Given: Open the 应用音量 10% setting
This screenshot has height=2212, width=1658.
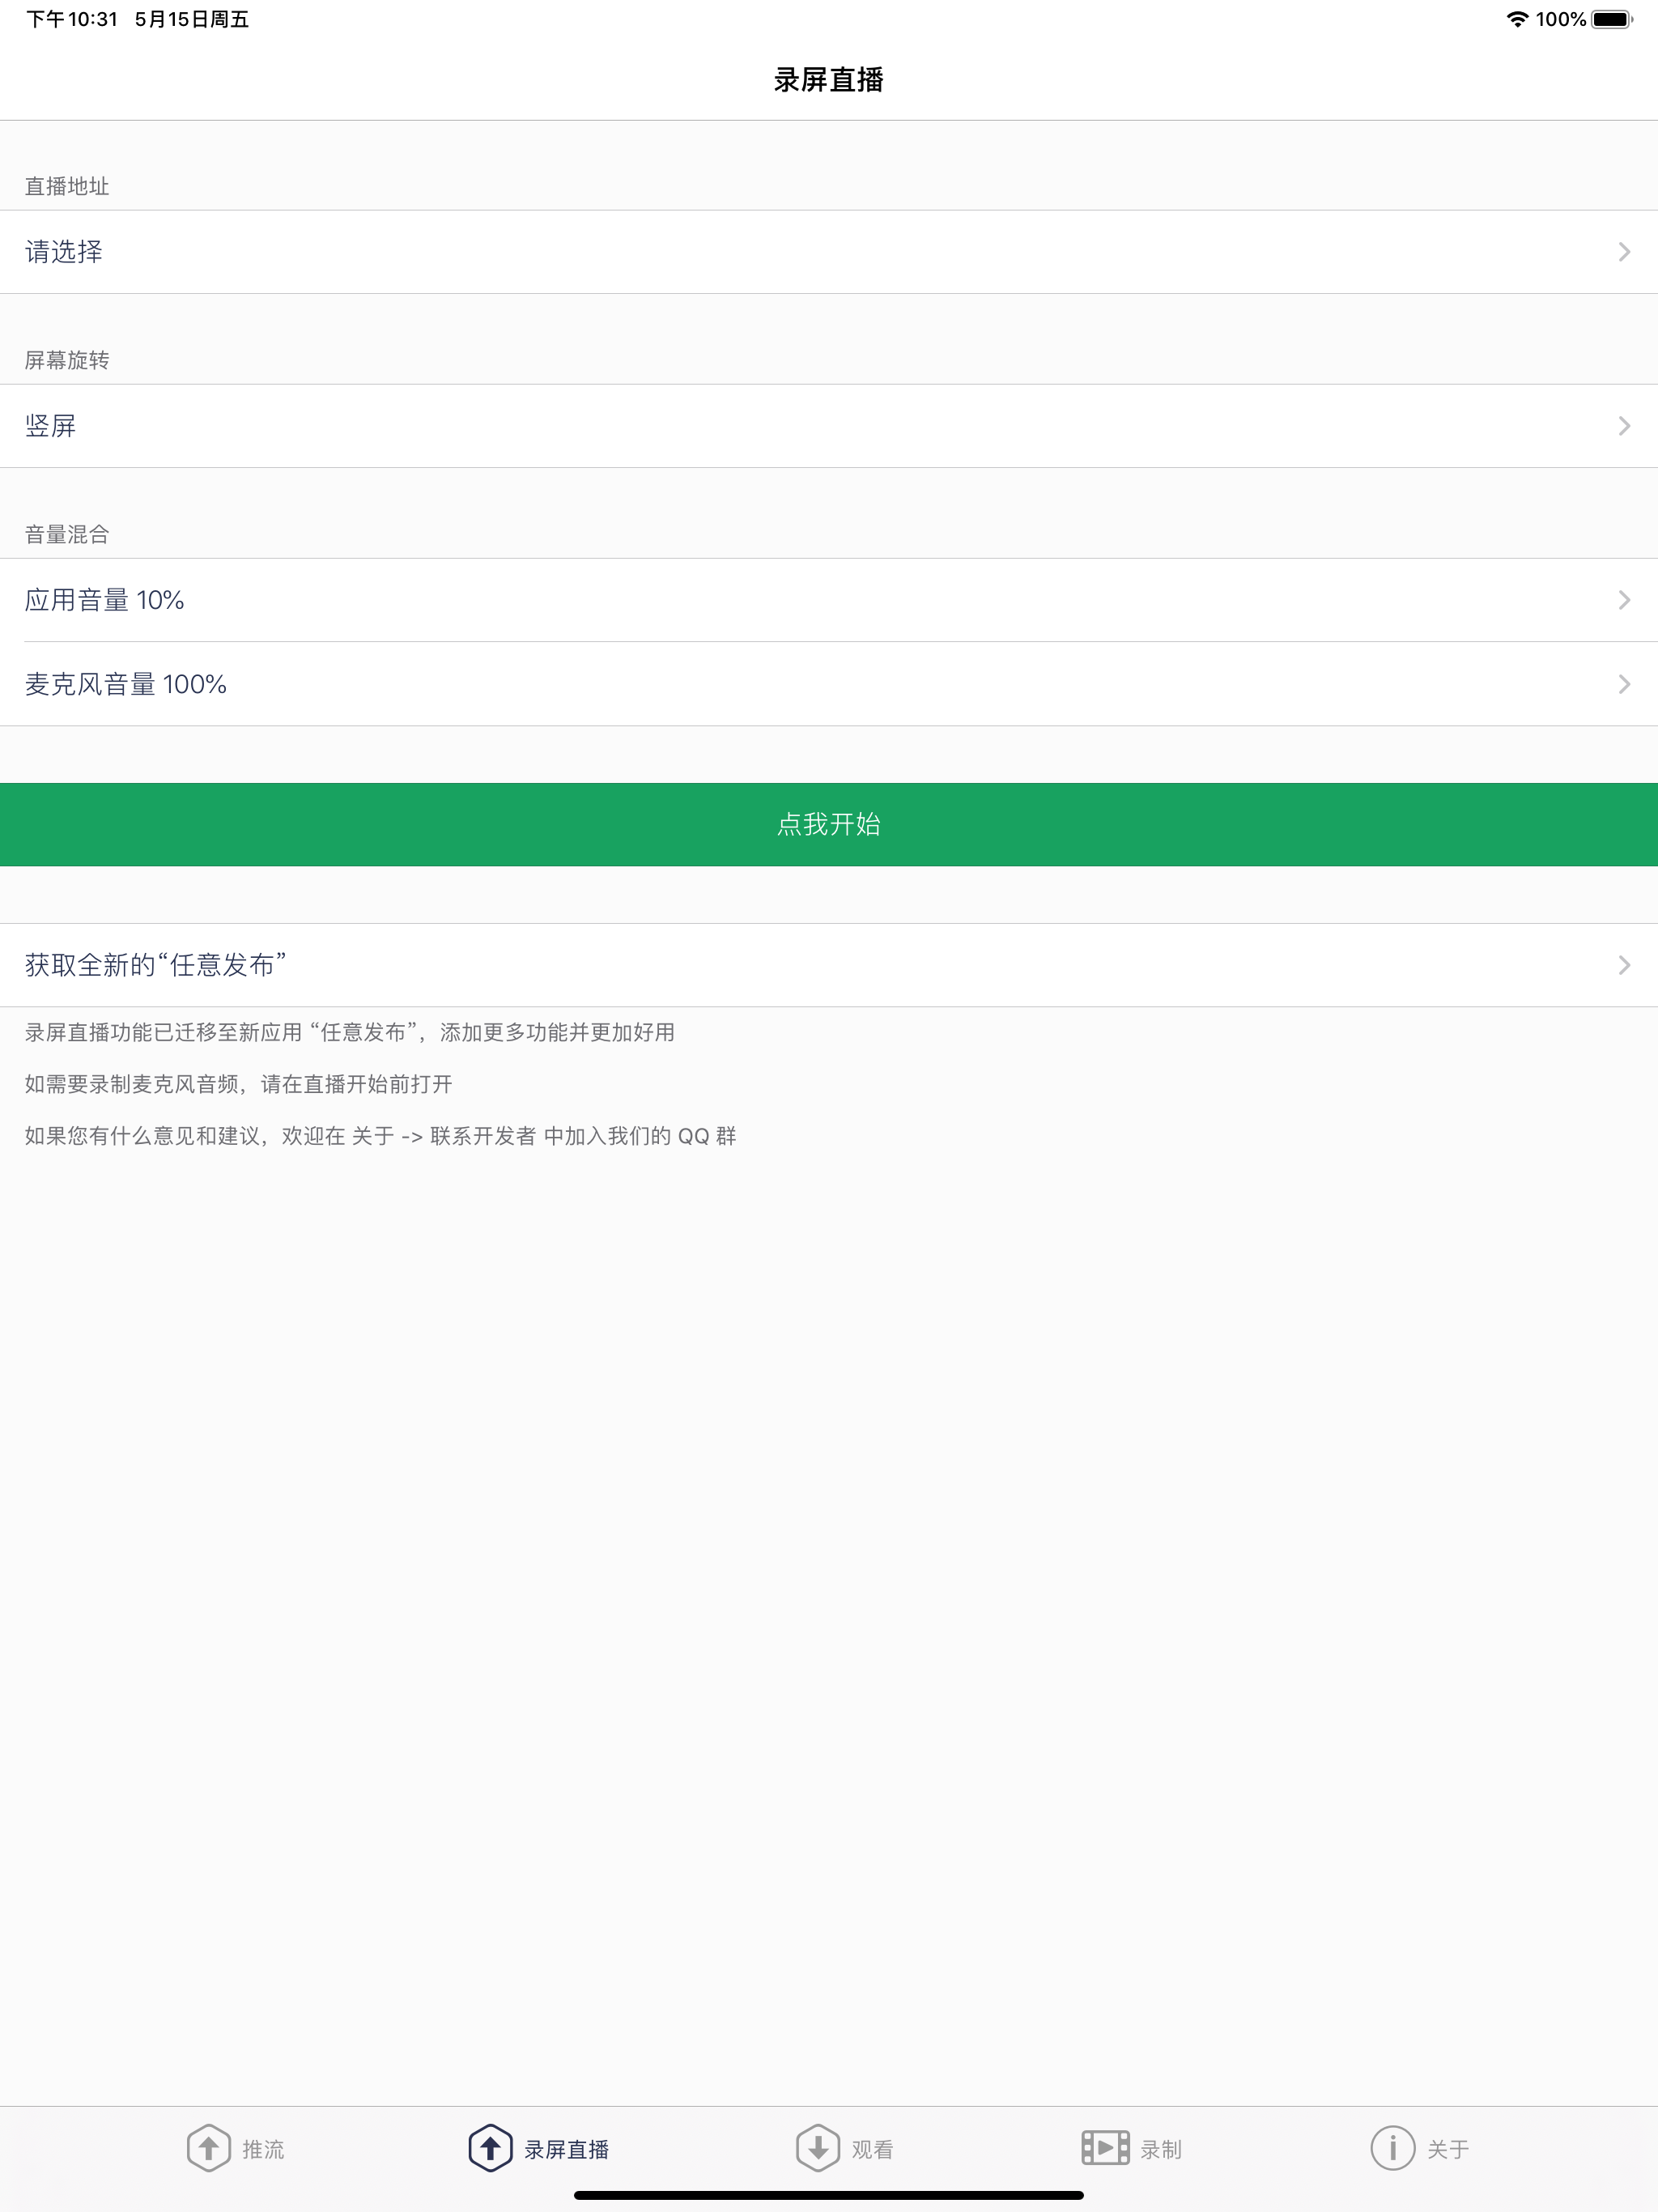Looking at the screenshot, I should pyautogui.click(x=829, y=600).
